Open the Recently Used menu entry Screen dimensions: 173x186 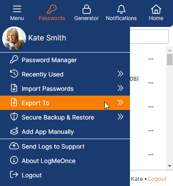pyautogui.click(x=65, y=74)
